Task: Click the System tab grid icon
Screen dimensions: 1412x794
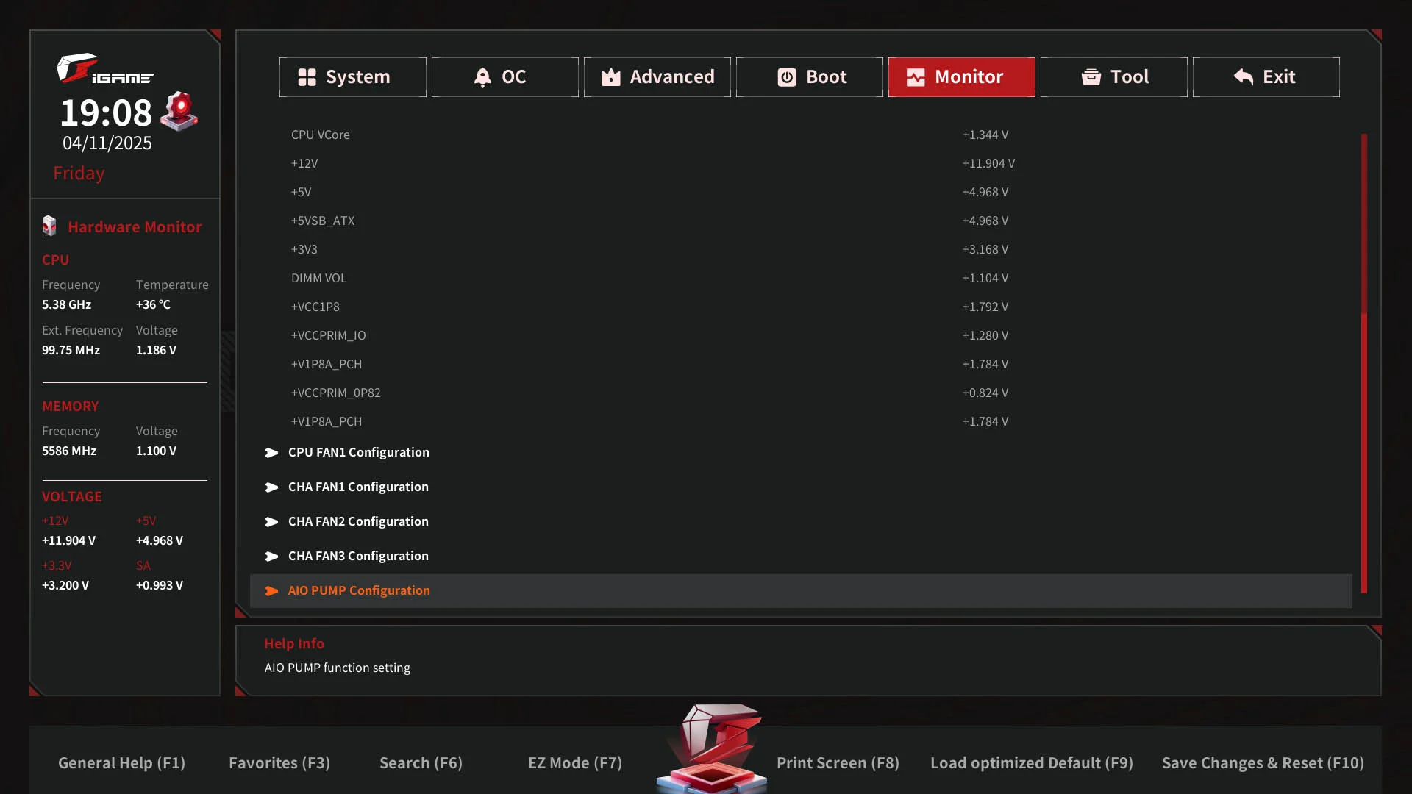Action: click(307, 77)
